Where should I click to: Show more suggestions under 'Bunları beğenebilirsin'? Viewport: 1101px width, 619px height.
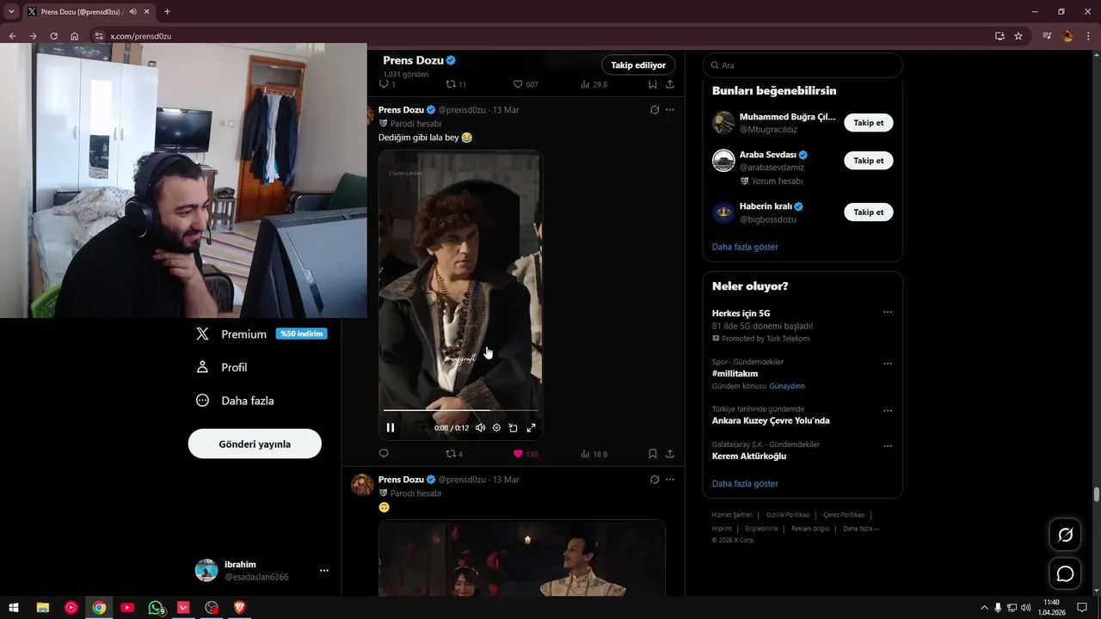coord(745,247)
